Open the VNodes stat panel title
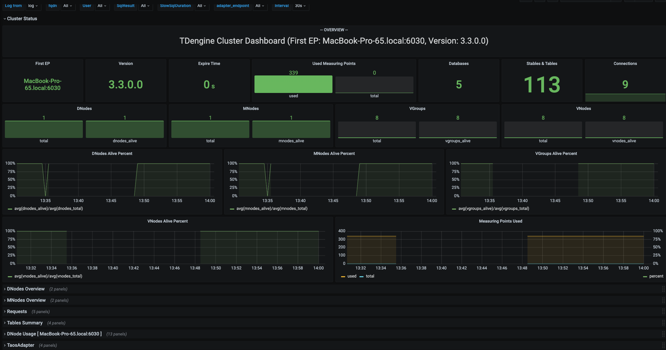The height and width of the screenshot is (350, 666). coord(584,109)
